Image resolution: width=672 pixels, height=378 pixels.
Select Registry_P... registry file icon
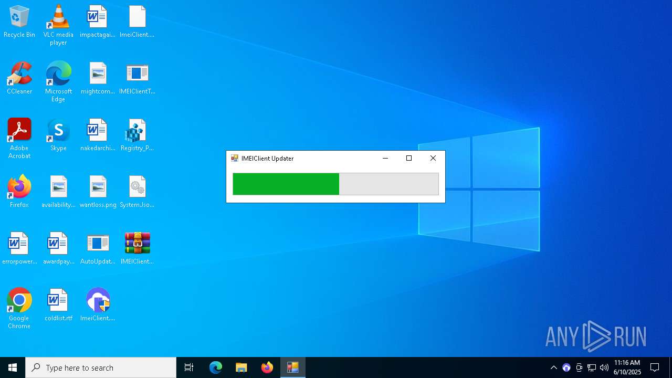pos(137,135)
